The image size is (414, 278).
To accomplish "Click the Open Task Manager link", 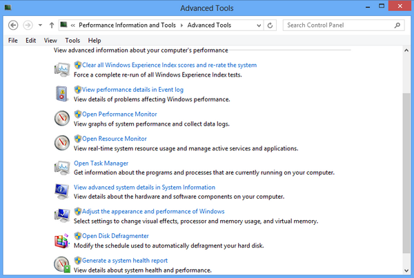I will (101, 163).
